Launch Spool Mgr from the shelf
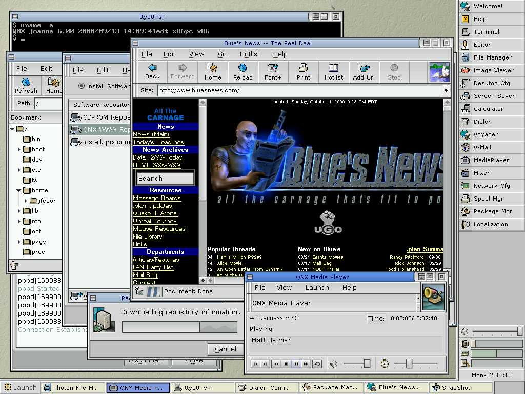Viewport: 525px width, 394px height. [492, 199]
